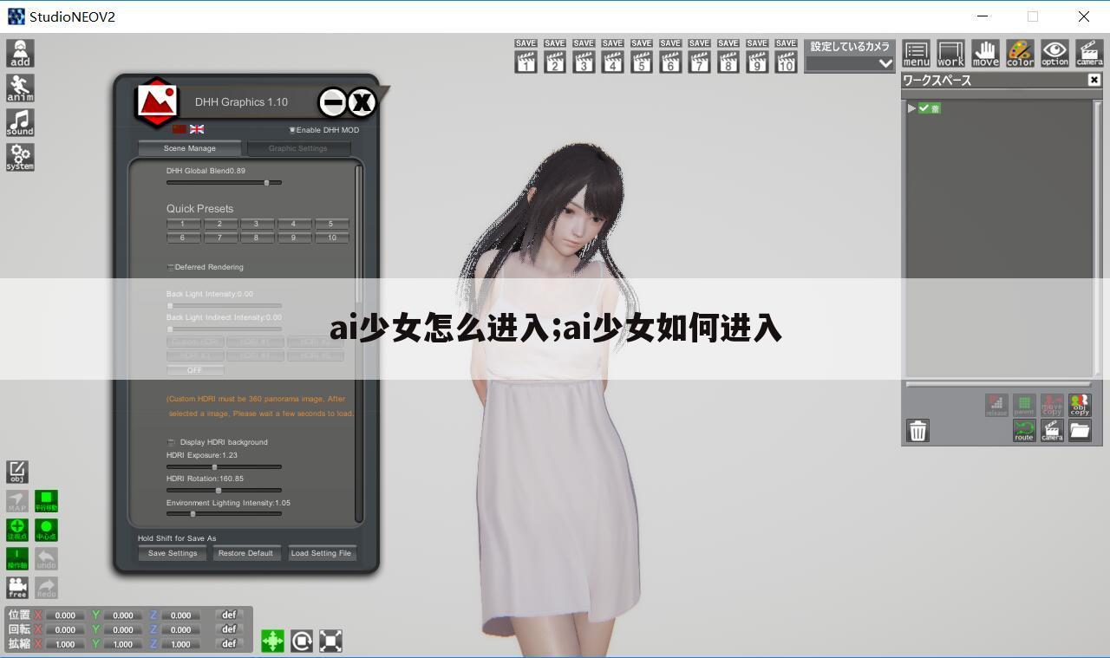Viewport: 1110px width, 658px height.
Task: Click rotation (回転) Y value field
Action: (123, 629)
